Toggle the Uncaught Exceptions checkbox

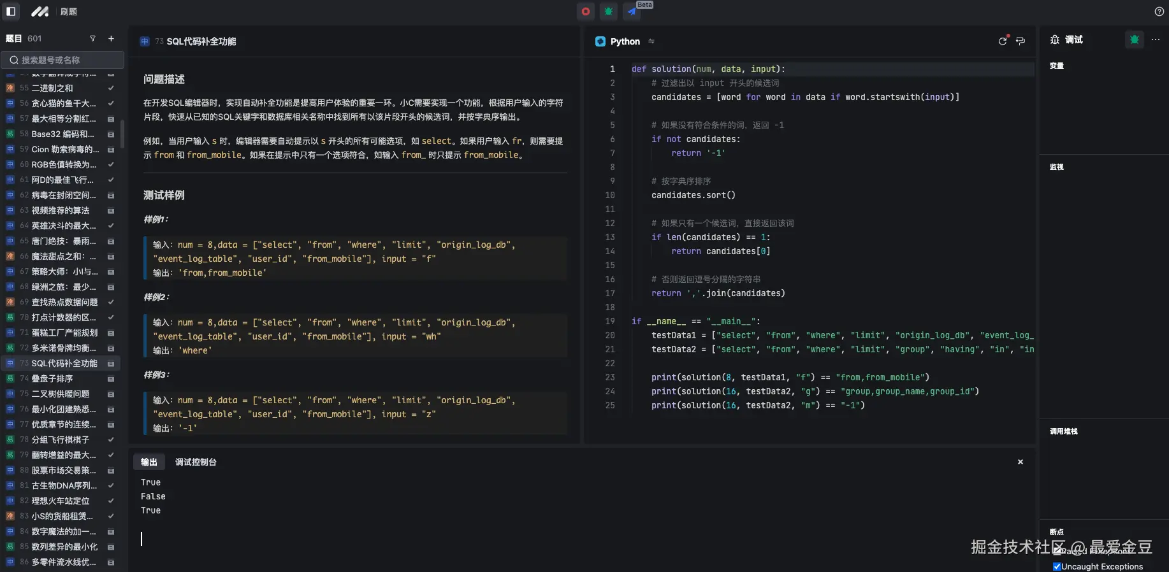point(1057,566)
